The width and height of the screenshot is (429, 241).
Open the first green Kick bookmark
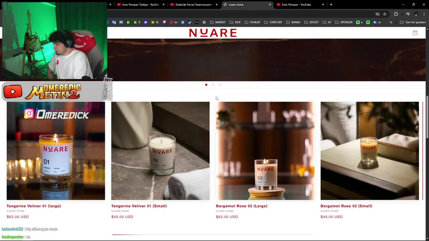(128, 22)
